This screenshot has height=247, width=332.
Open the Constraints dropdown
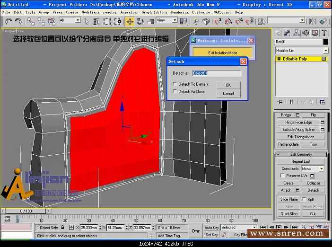tap(322, 169)
